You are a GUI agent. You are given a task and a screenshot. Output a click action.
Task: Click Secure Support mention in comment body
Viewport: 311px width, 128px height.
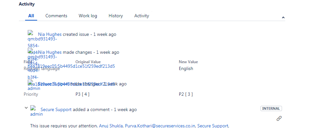(x=213, y=126)
